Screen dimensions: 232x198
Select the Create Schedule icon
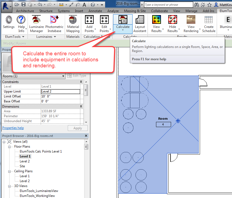(209, 24)
